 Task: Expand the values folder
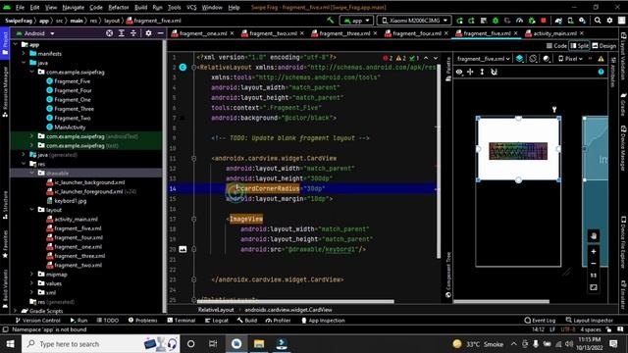click(32, 283)
